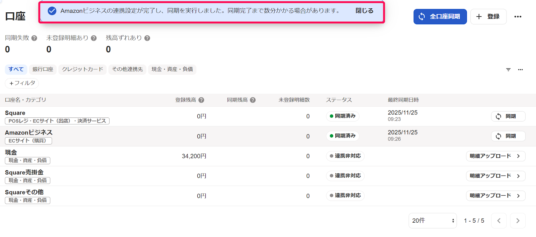536x237 pixels.
Task: Click the help icon next to 未登録明細あり
Action: coord(94,38)
